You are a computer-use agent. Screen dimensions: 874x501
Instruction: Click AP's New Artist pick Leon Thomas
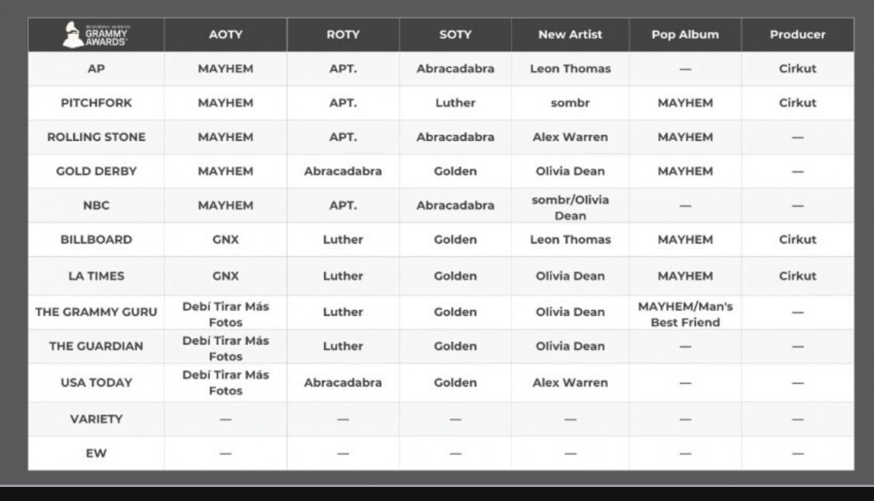click(x=570, y=69)
